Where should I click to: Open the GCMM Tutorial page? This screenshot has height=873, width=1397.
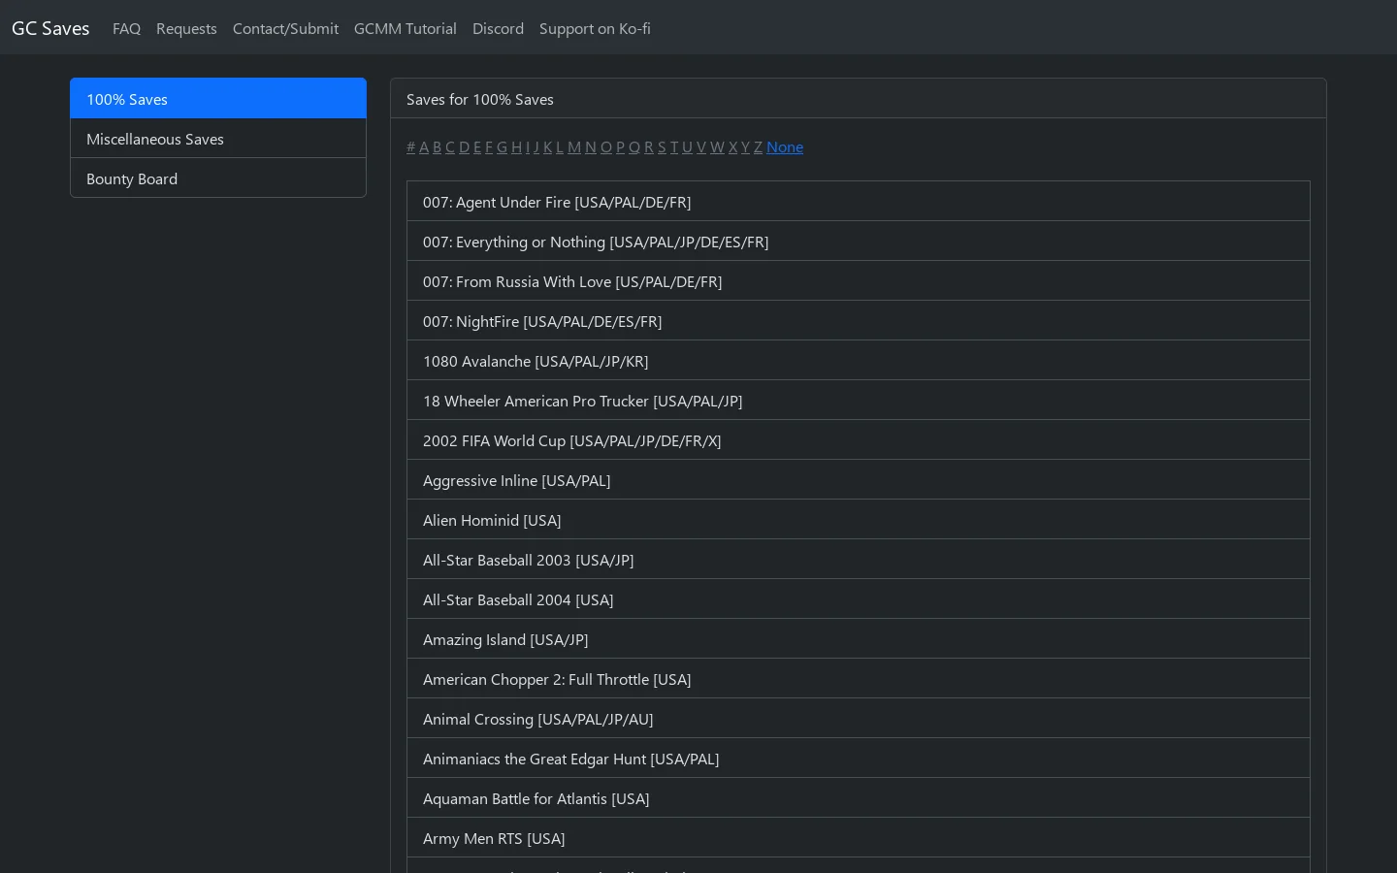(x=406, y=29)
